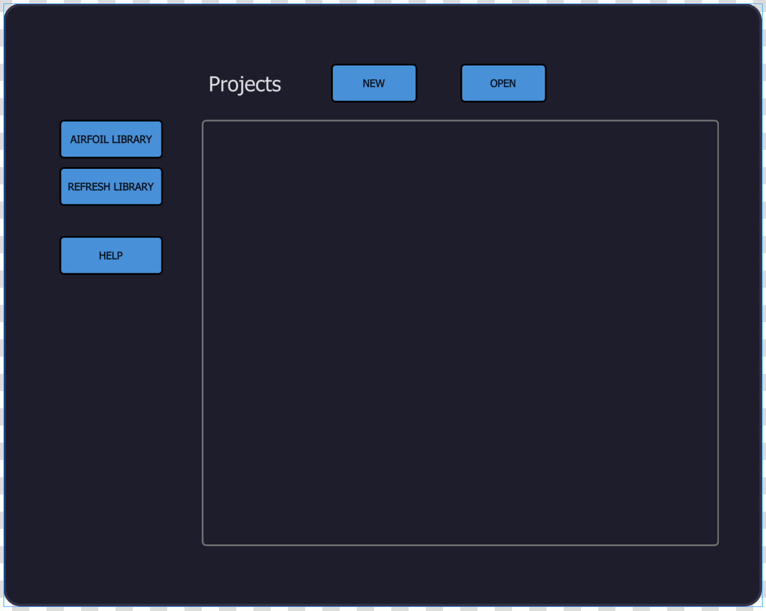Click the NEW button to create a project
The width and height of the screenshot is (766, 611).
(374, 83)
